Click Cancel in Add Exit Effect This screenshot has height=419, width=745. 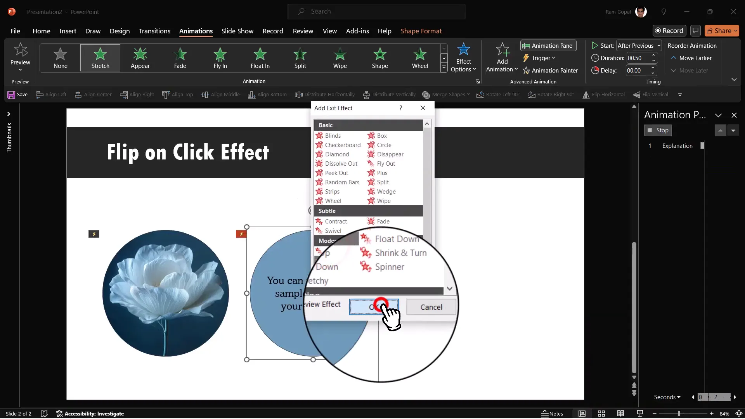click(x=431, y=307)
